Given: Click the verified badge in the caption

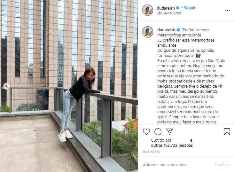Looking at the screenshot, I should (x=178, y=30).
